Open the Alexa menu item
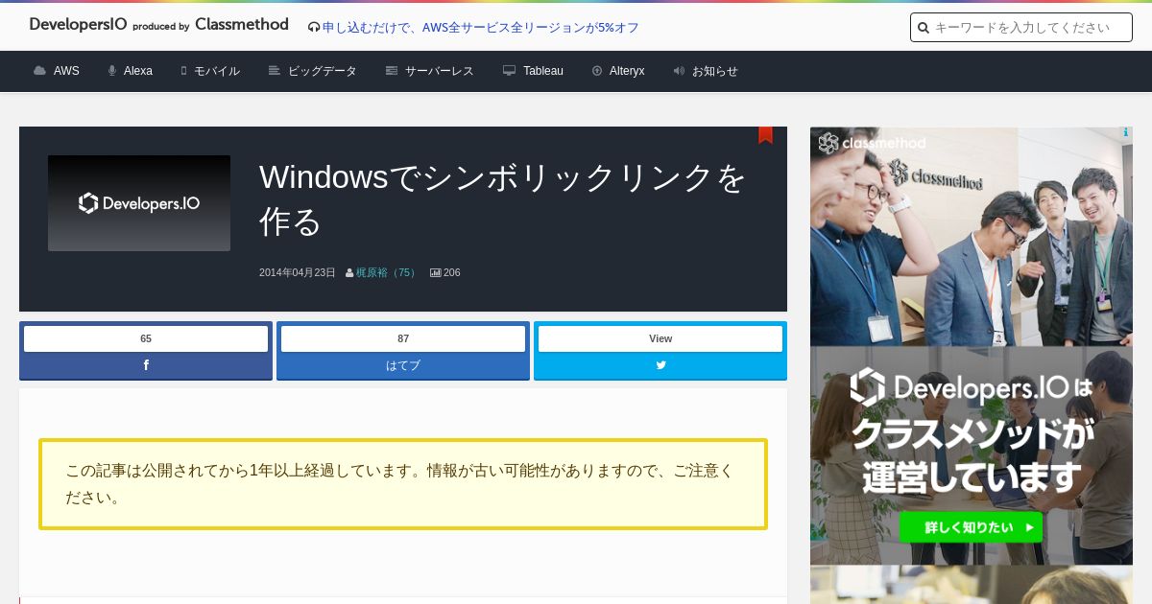Viewport: 1152px width, 604px height. (138, 71)
